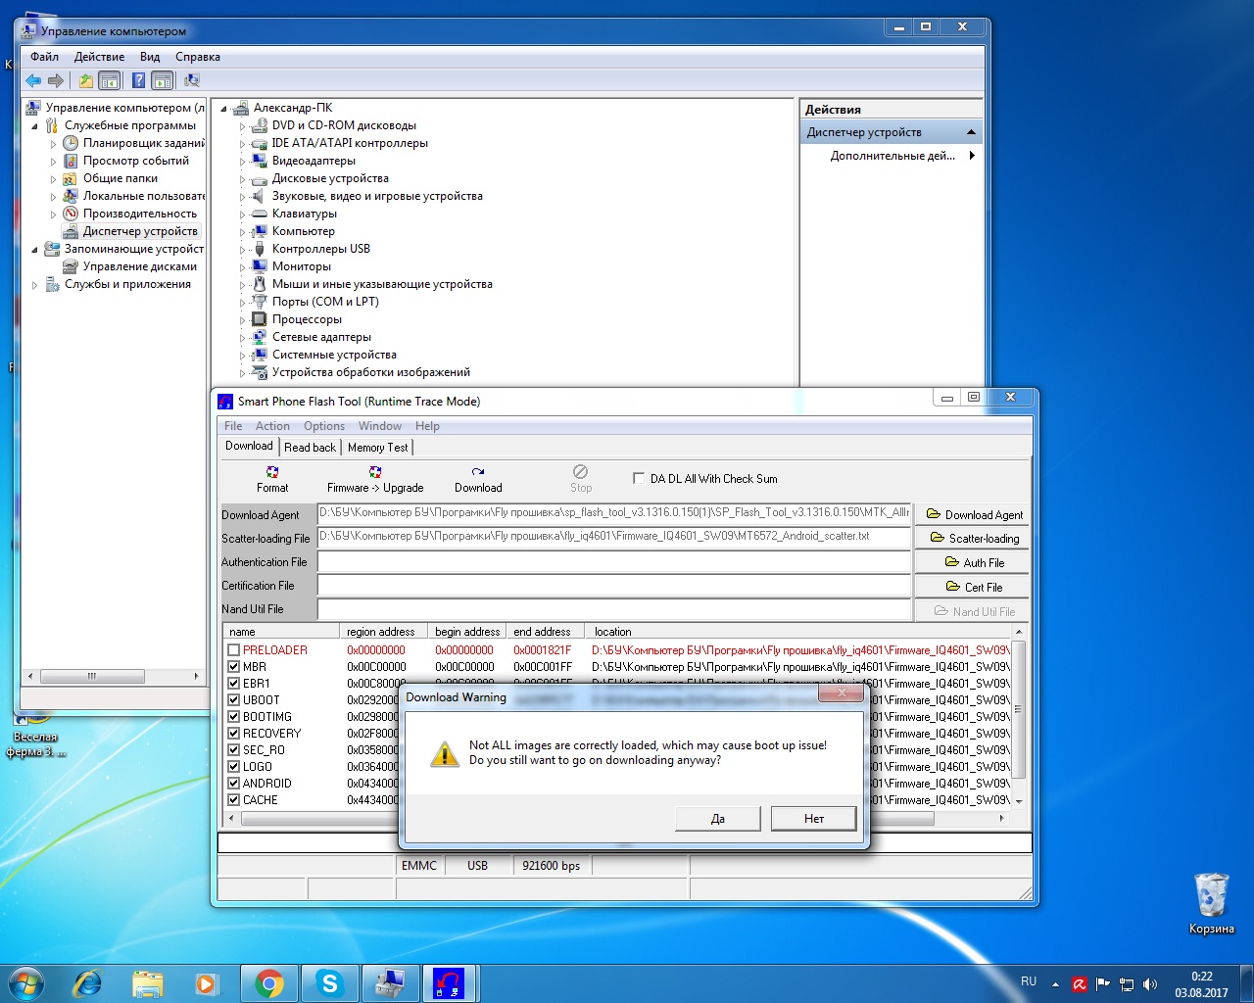Enable DA DL All With Check Sum
This screenshot has width=1254, height=1003.
point(639,479)
